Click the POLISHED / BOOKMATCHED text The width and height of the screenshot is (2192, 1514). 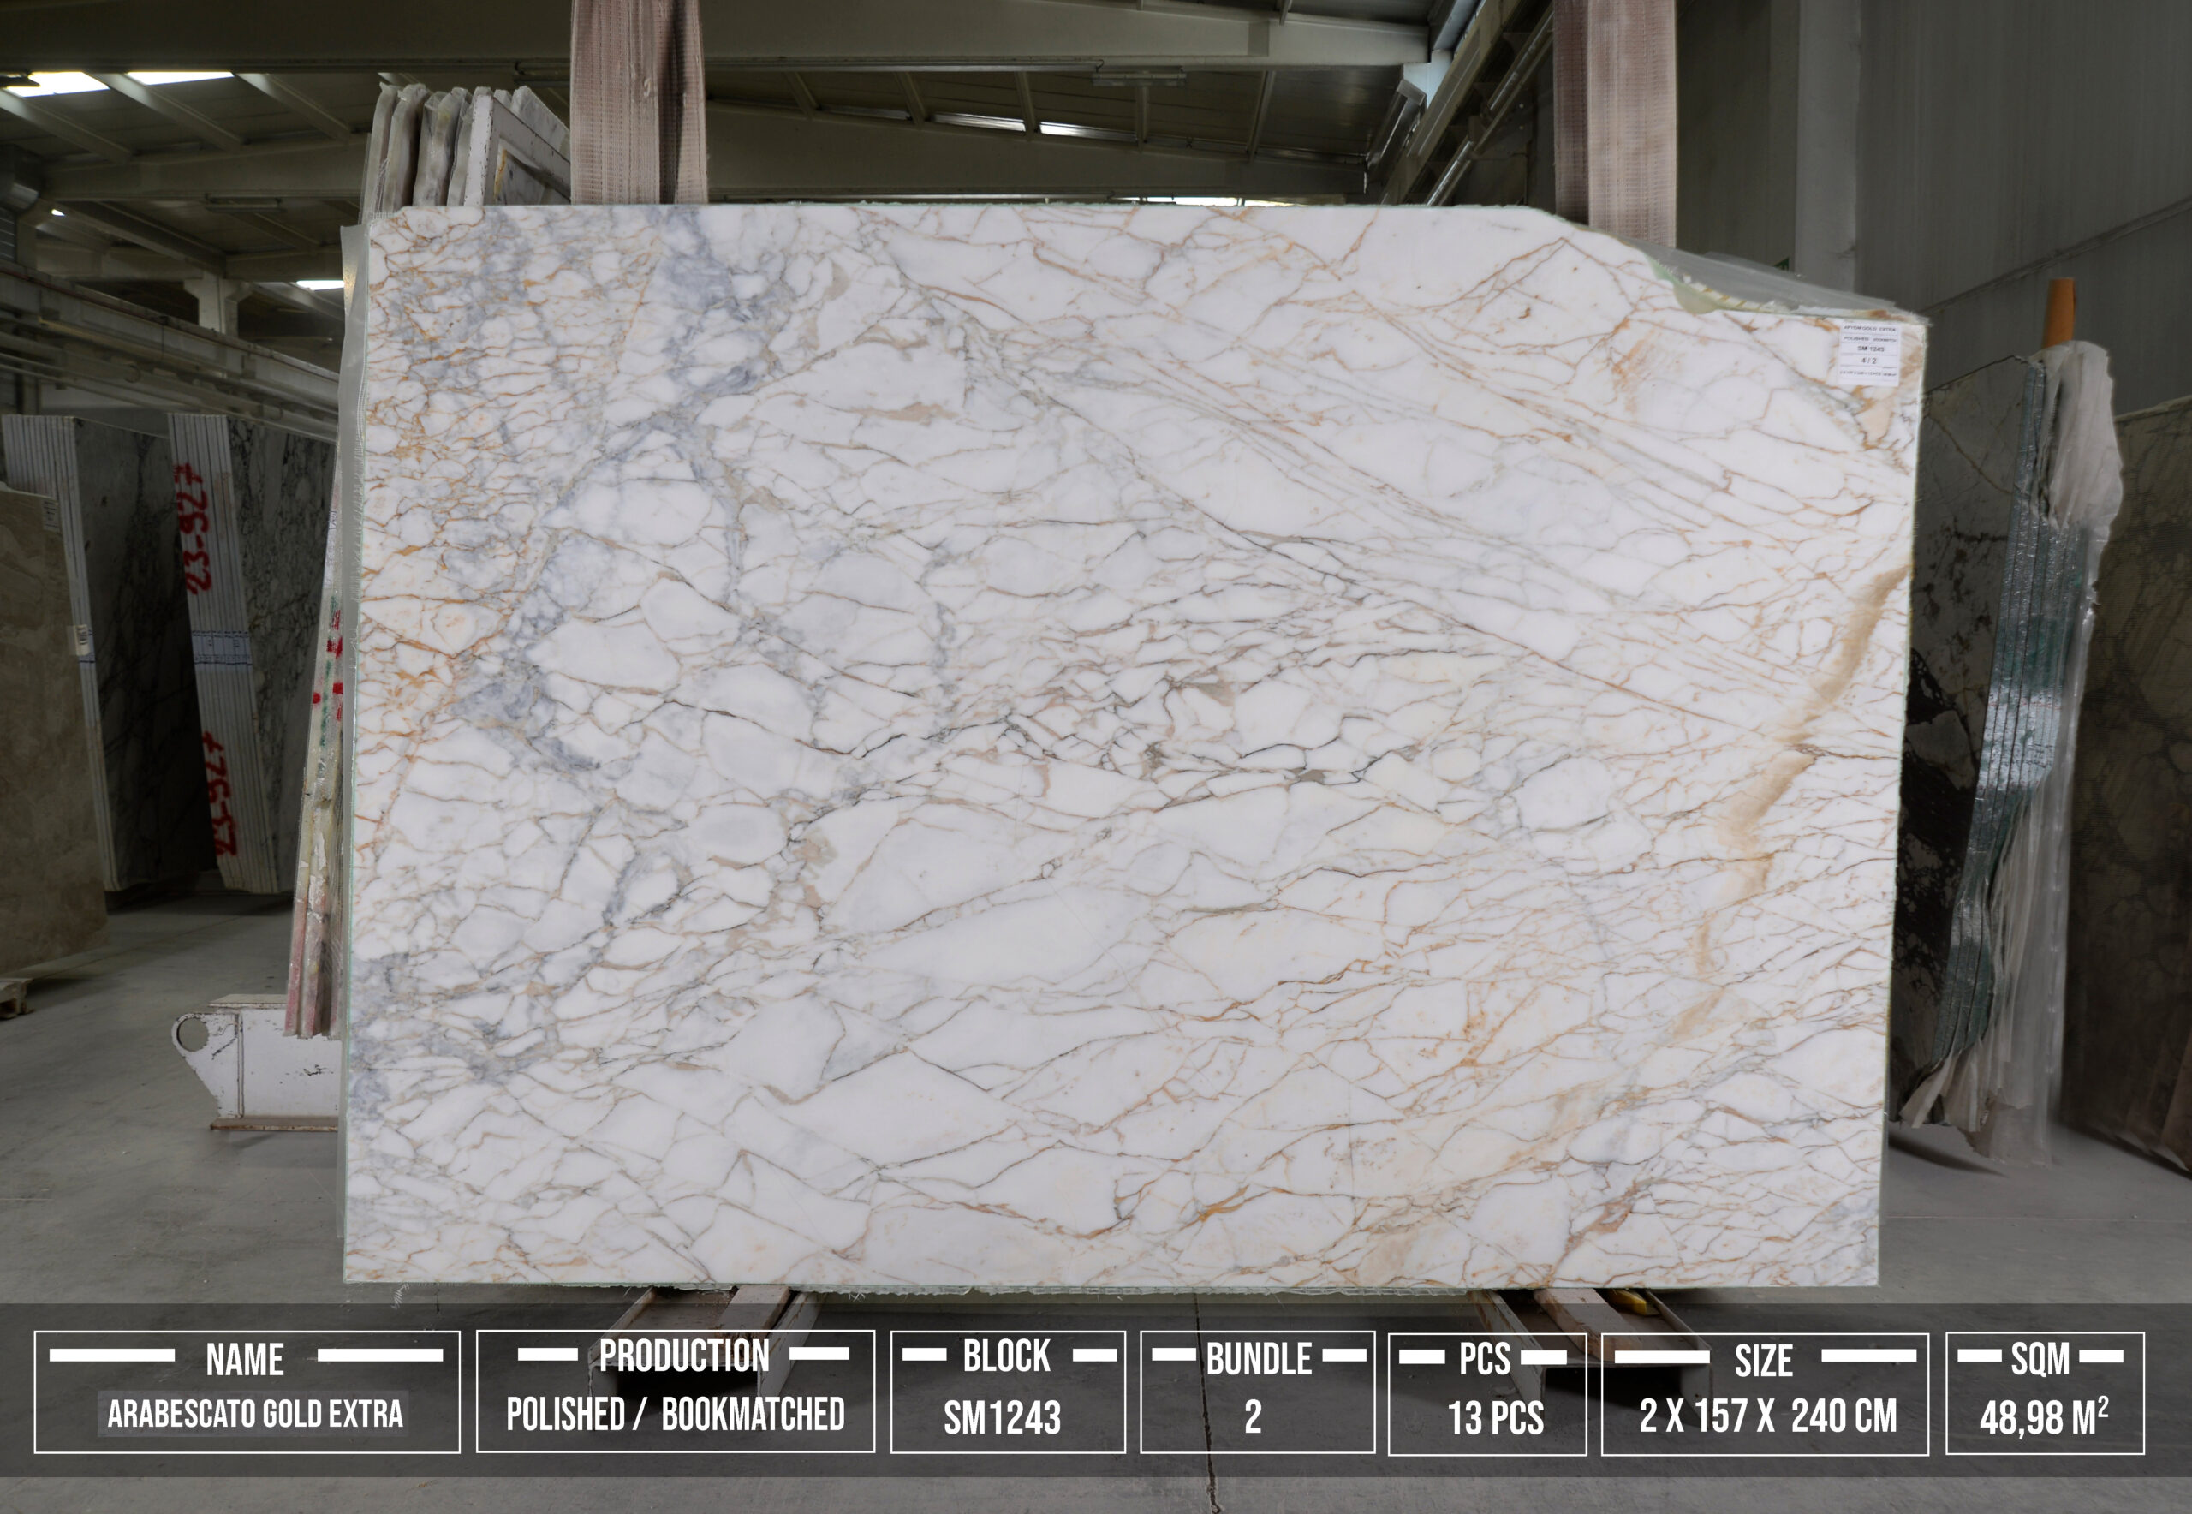coord(676,1415)
